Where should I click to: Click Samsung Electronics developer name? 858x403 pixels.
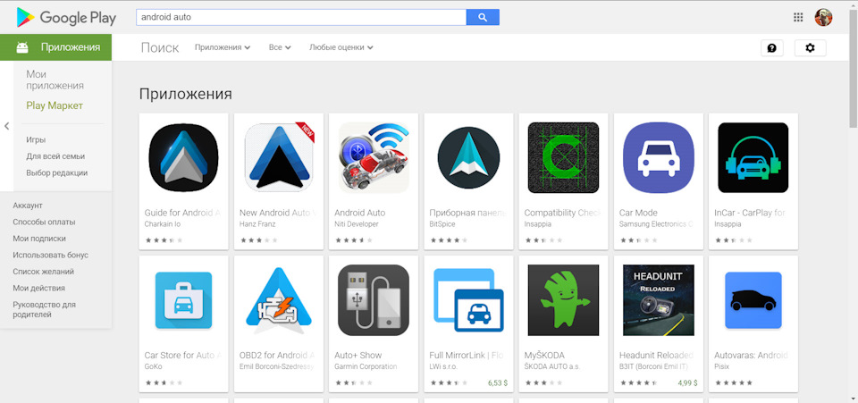[x=657, y=224]
